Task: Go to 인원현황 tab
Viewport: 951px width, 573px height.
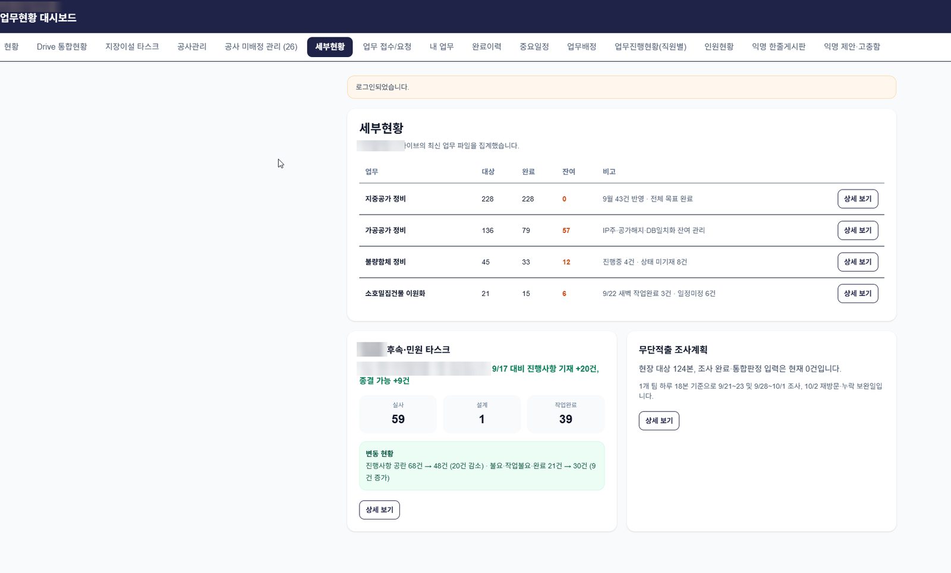Action: [x=719, y=47]
